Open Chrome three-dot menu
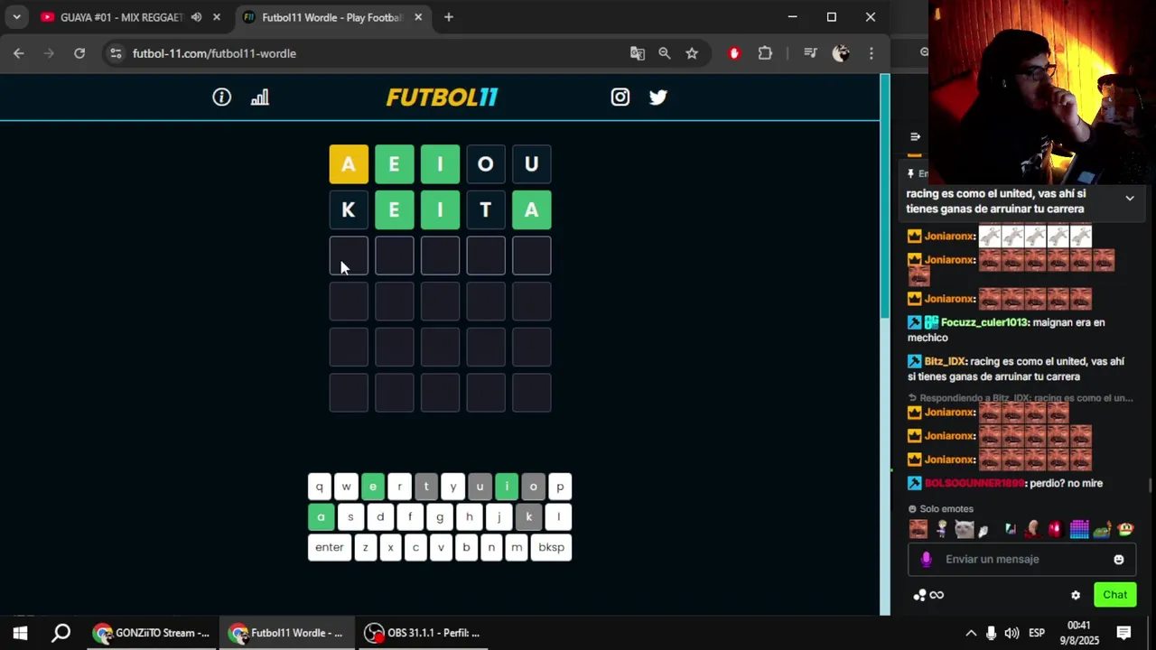The height and width of the screenshot is (650, 1156). tap(871, 53)
